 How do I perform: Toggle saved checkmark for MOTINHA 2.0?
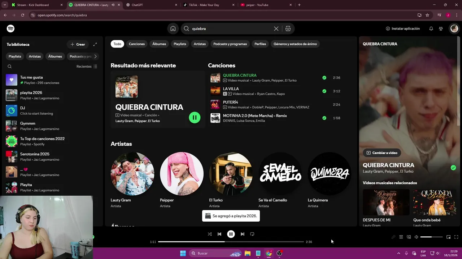[324, 118]
